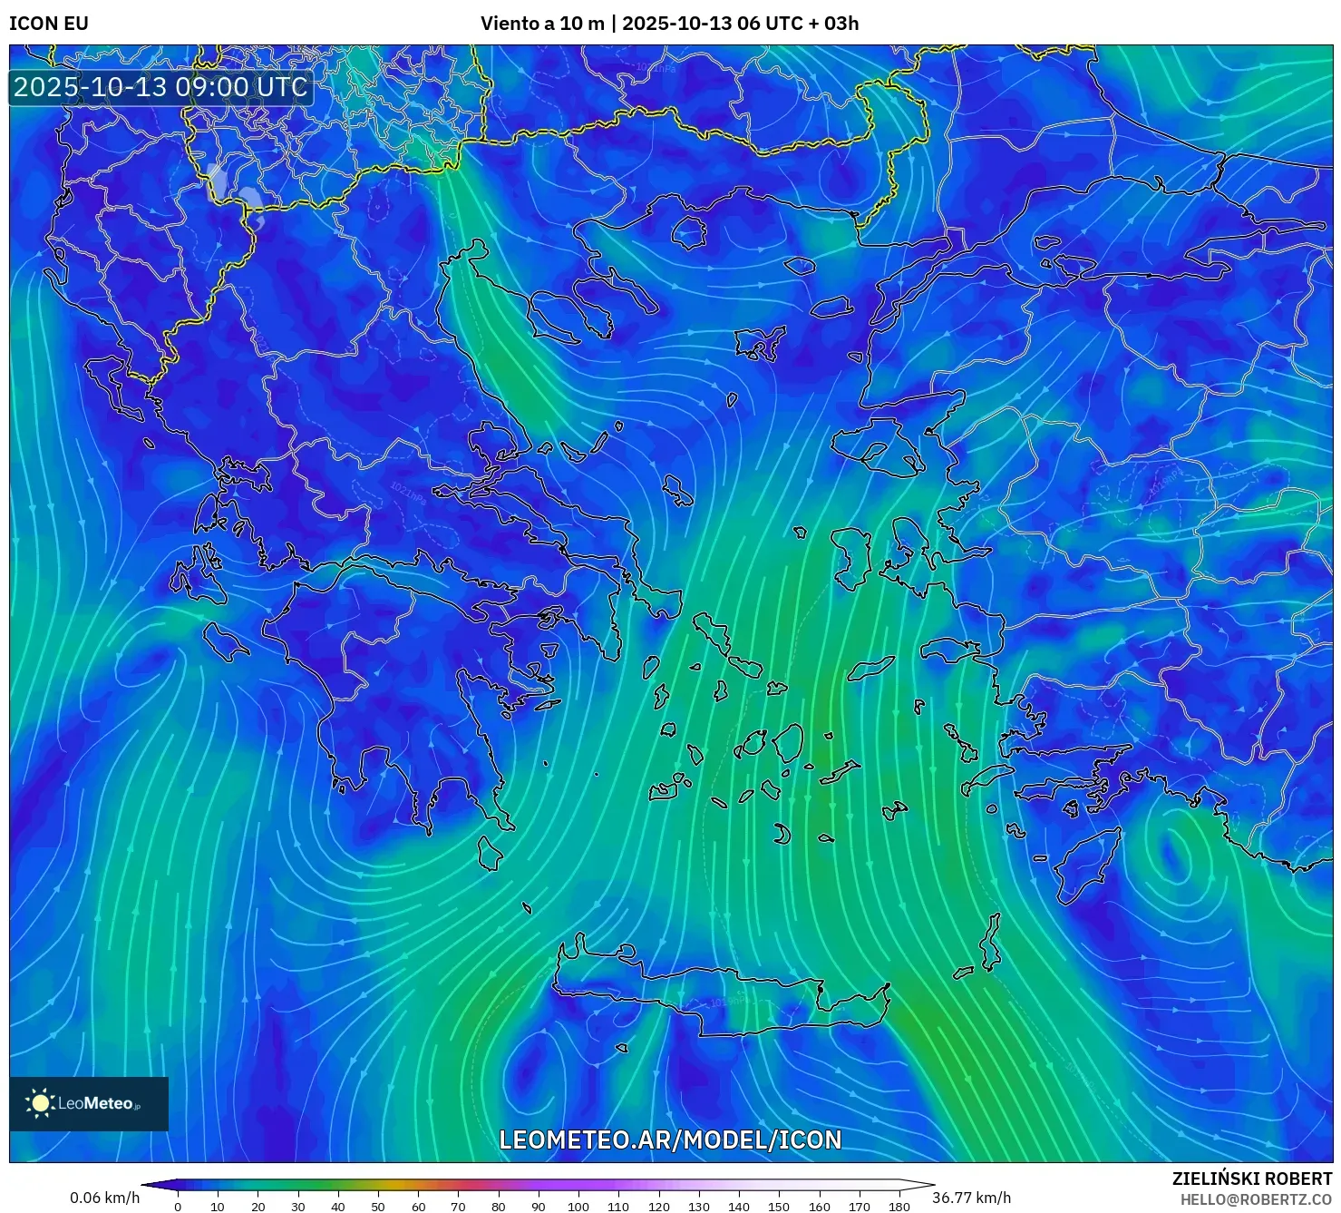The height and width of the screenshot is (1213, 1341).
Task: Click the 36.77 km/h maximum value label
Action: (x=971, y=1198)
